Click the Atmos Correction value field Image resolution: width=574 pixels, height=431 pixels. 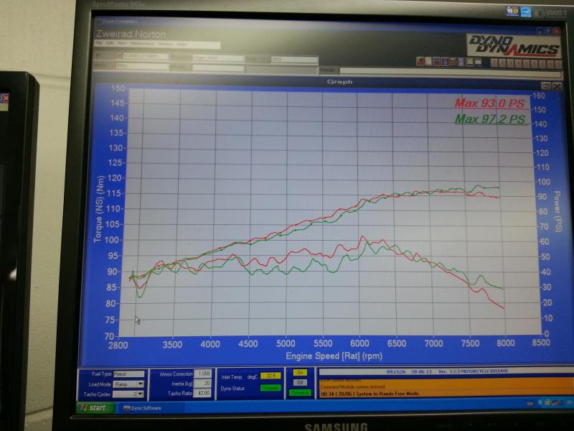pyautogui.click(x=202, y=374)
